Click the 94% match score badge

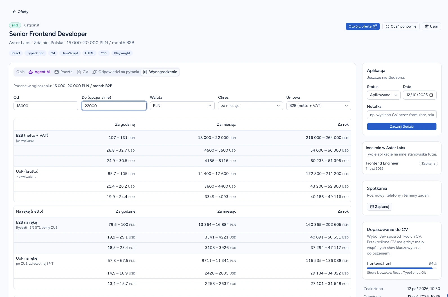(x=15, y=25)
